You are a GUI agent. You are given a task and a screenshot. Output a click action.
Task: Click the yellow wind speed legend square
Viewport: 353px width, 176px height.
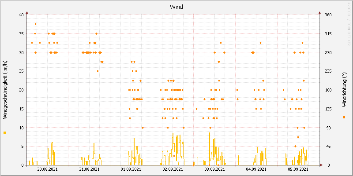(5, 133)
